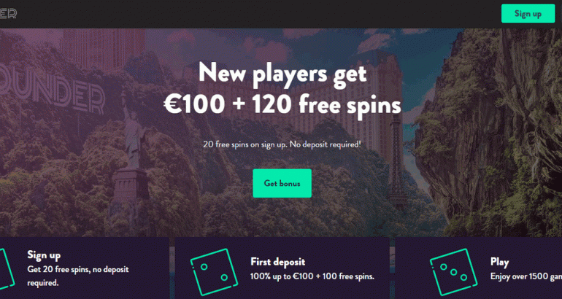The height and width of the screenshot is (299, 562).
Task: Click '20 free spins on sign up' subtitle
Action: coord(282,144)
